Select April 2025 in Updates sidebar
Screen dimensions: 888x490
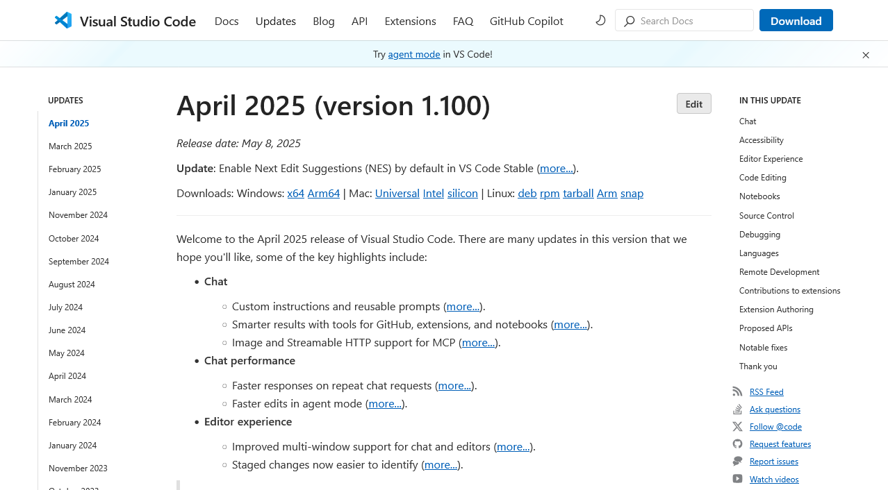tap(69, 124)
